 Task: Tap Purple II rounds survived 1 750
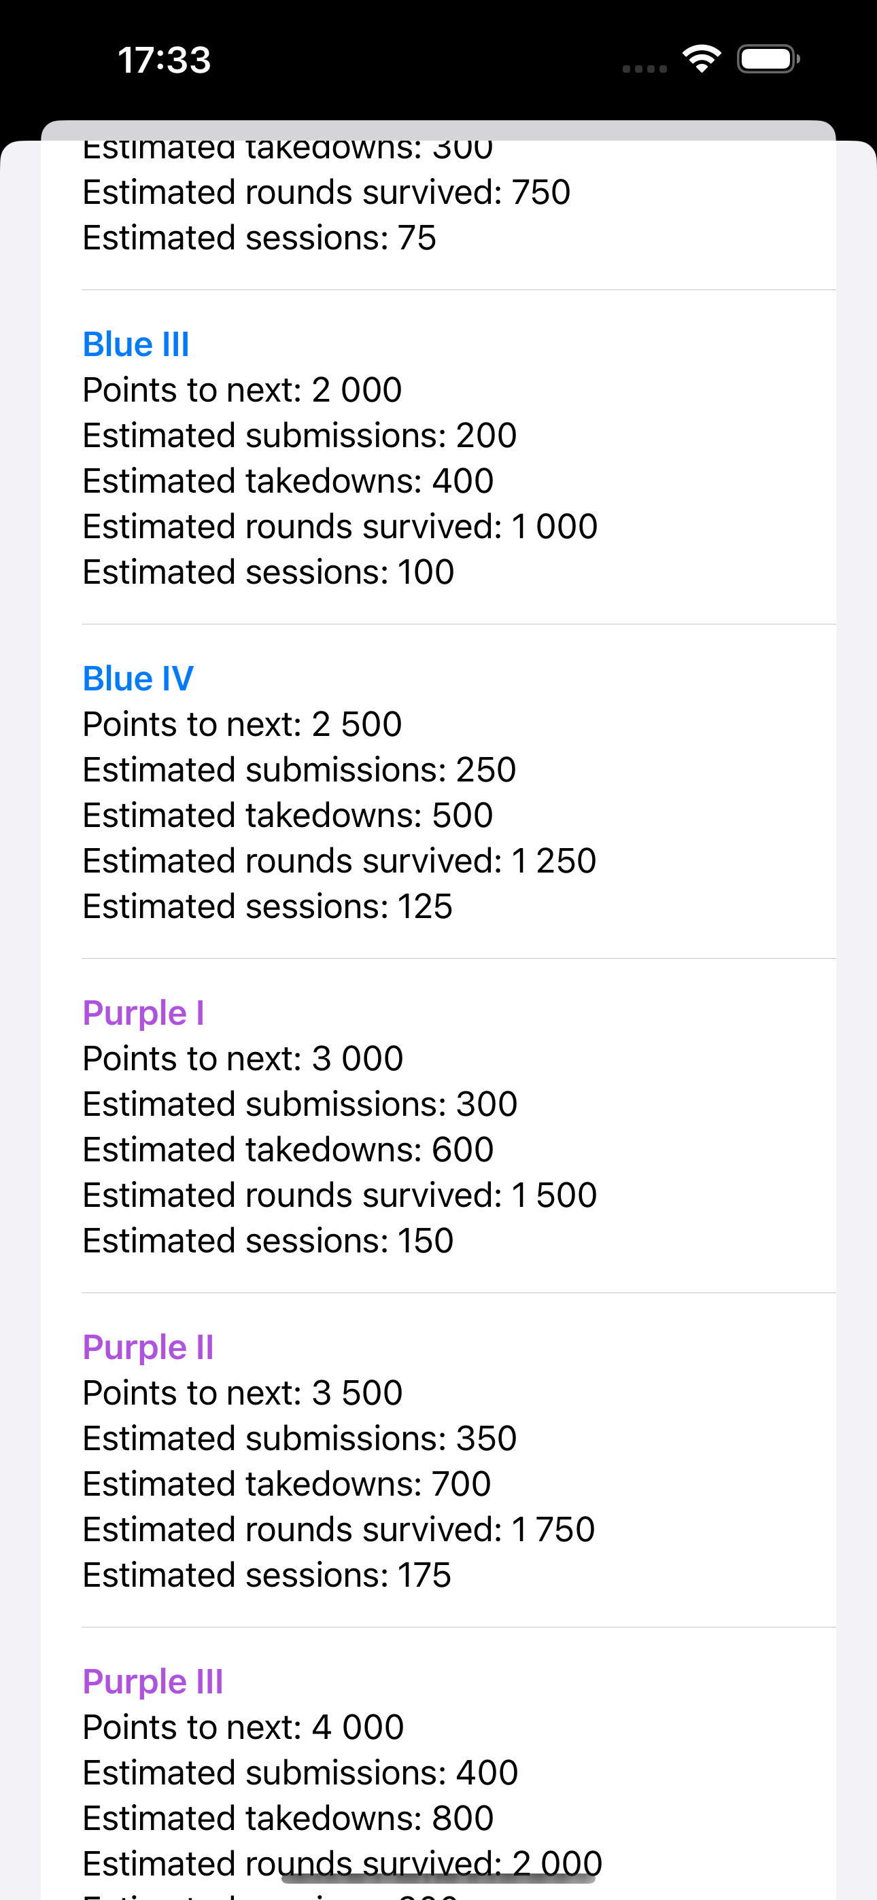[339, 1530]
